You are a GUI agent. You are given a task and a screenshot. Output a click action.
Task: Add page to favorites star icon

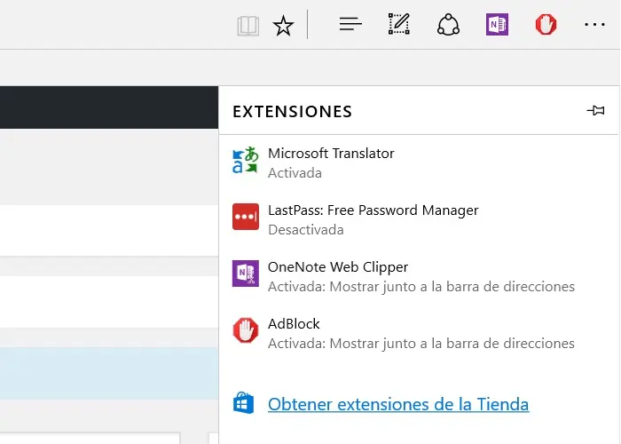pyautogui.click(x=283, y=26)
